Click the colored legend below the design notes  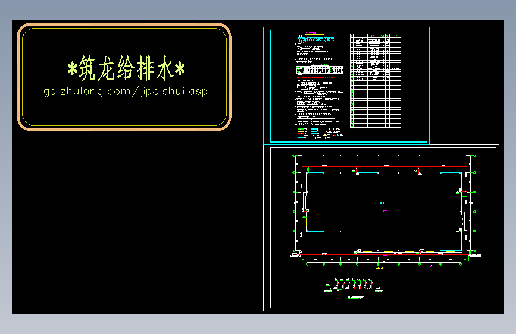coord(321,134)
